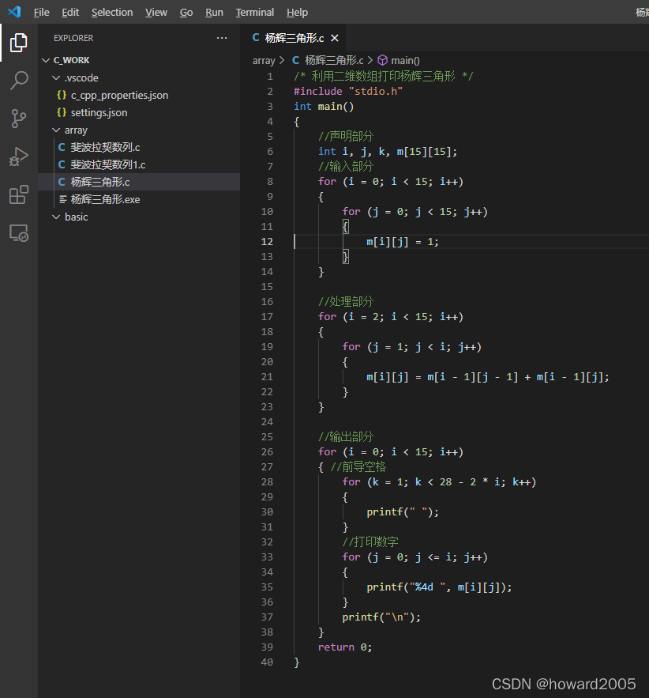
Task: Open the Terminal menu
Action: point(255,12)
